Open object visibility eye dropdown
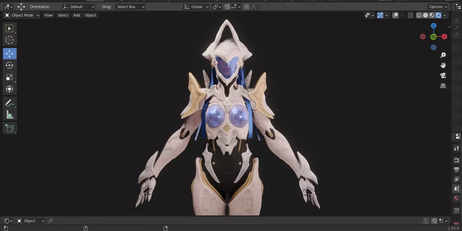462x231 pixels. pos(370,15)
